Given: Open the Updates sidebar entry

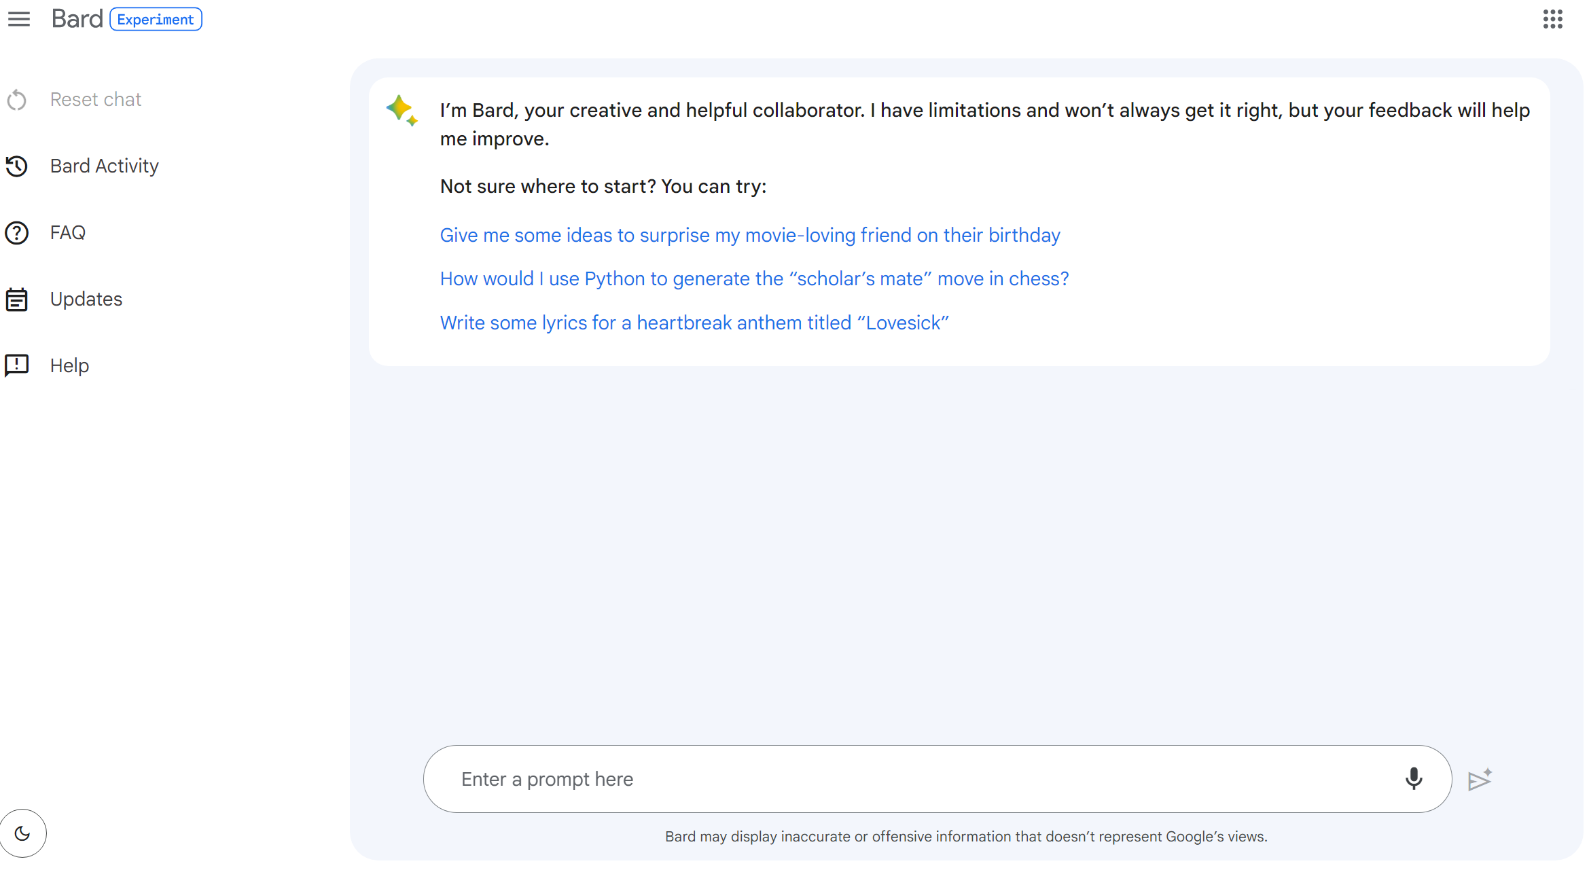Looking at the screenshot, I should click(86, 300).
